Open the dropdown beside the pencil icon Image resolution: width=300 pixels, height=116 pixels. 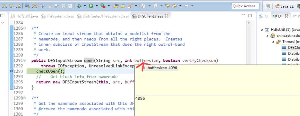[x=136, y=6]
